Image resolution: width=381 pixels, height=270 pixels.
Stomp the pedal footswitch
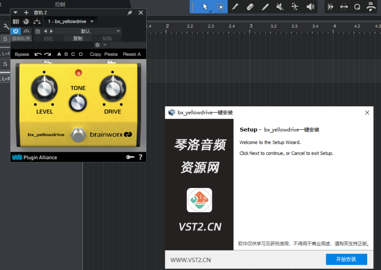pyautogui.click(x=78, y=135)
